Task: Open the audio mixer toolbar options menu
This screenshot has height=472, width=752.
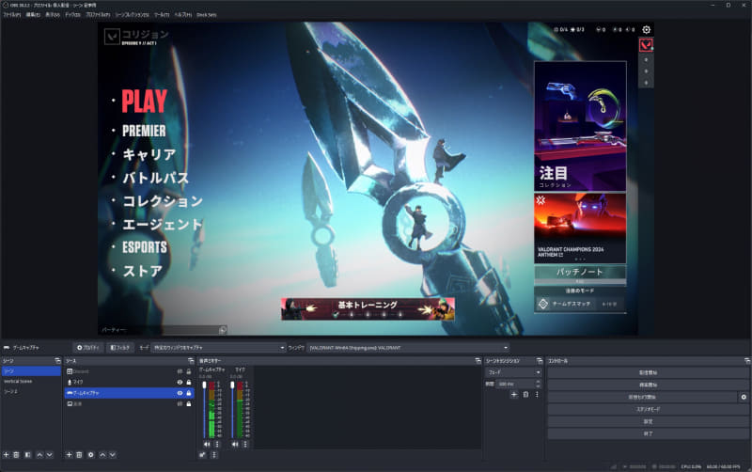Action: tap(214, 455)
